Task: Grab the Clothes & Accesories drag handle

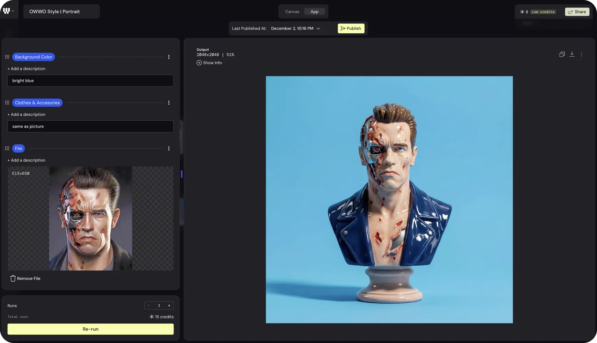Action: (7, 102)
